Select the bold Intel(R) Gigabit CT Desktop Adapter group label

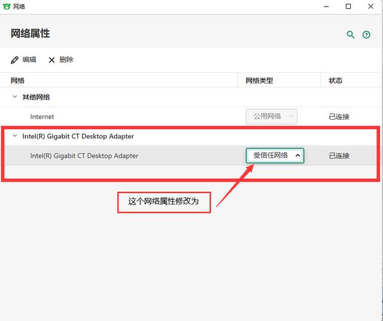coord(78,136)
